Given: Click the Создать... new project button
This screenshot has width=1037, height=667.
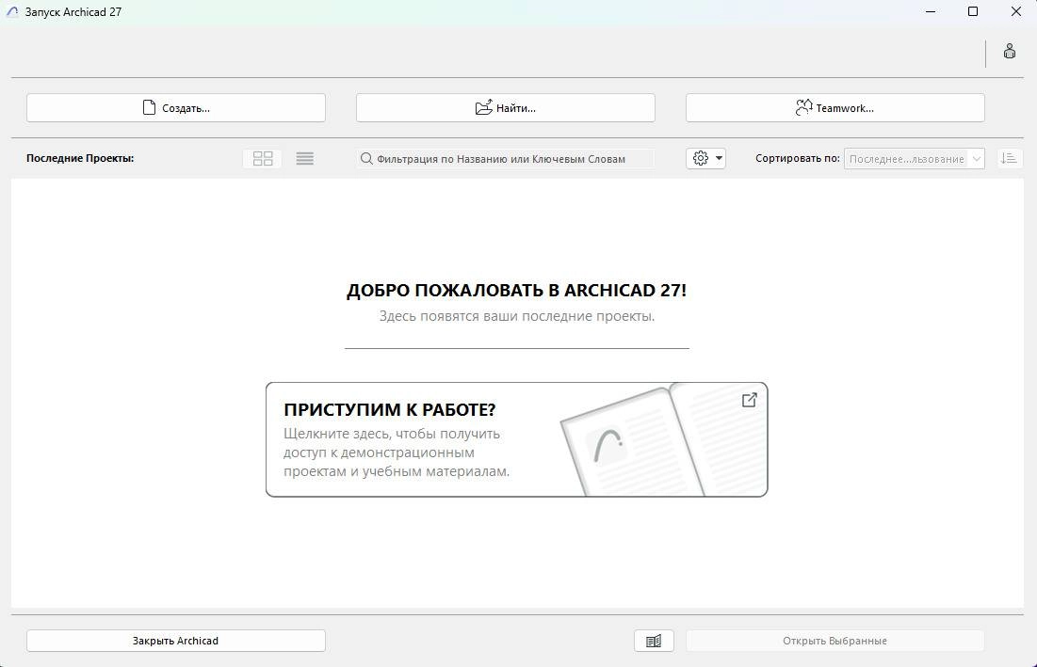Looking at the screenshot, I should (176, 107).
